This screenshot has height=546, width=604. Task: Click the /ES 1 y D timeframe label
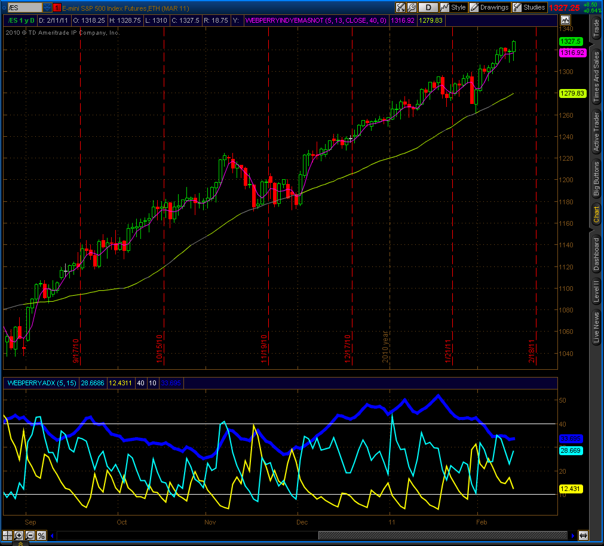pos(21,20)
